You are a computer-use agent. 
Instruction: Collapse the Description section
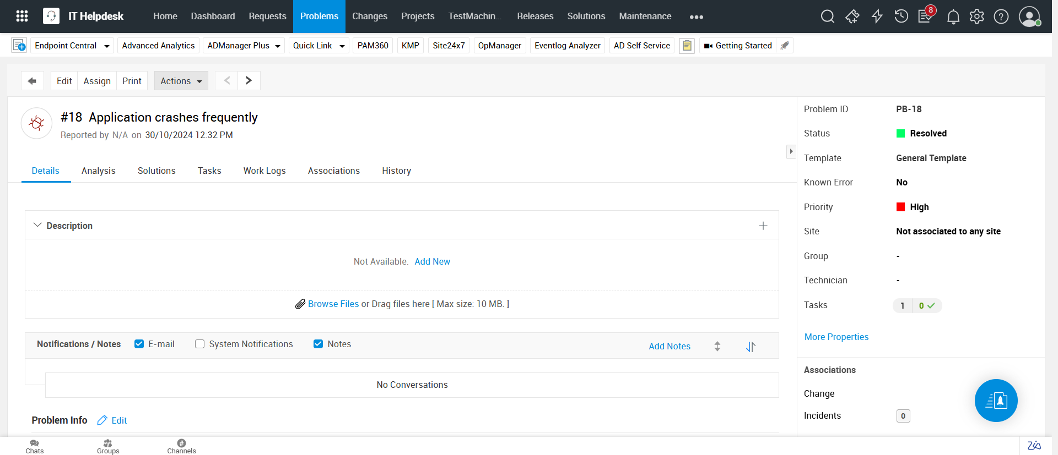(37, 226)
